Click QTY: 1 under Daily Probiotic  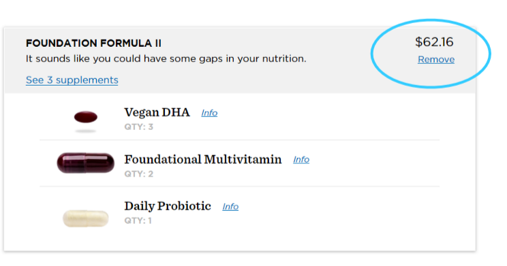point(138,221)
